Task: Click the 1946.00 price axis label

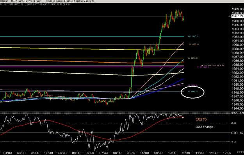Action: pos(238,101)
